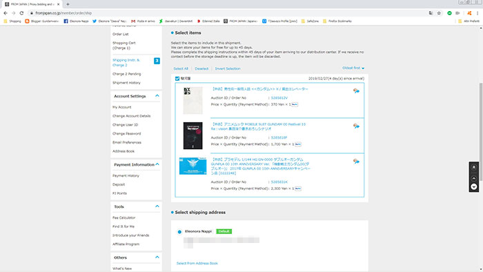
Task: Open the Gmail Posta in arrivo bookmark
Action: click(144, 21)
